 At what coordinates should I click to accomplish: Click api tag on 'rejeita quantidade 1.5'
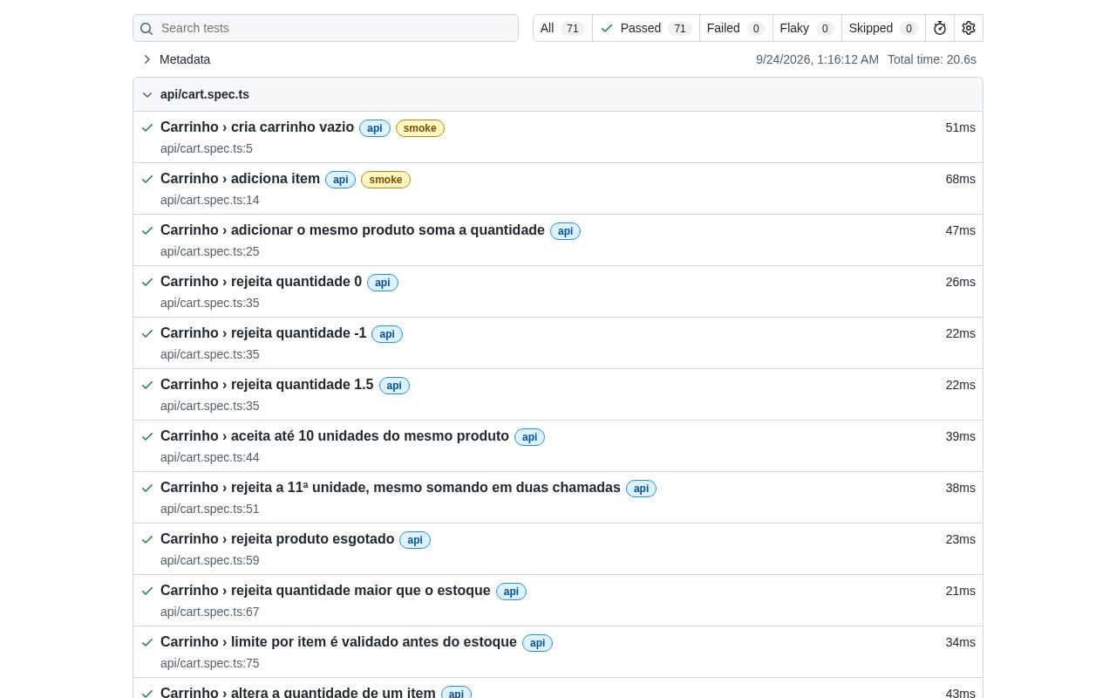pos(394,386)
